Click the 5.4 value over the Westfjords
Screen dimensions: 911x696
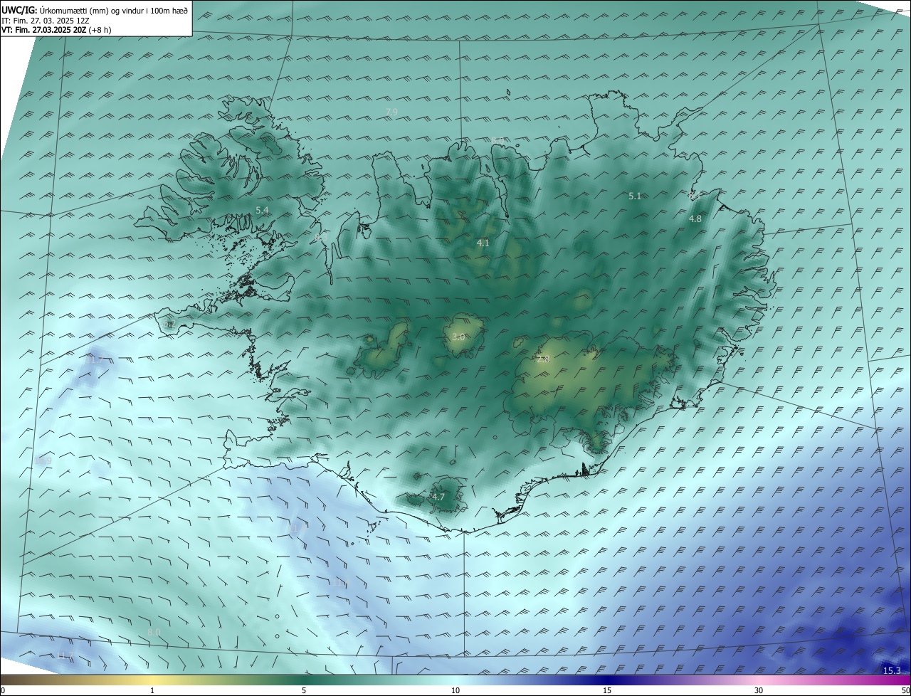point(262,210)
